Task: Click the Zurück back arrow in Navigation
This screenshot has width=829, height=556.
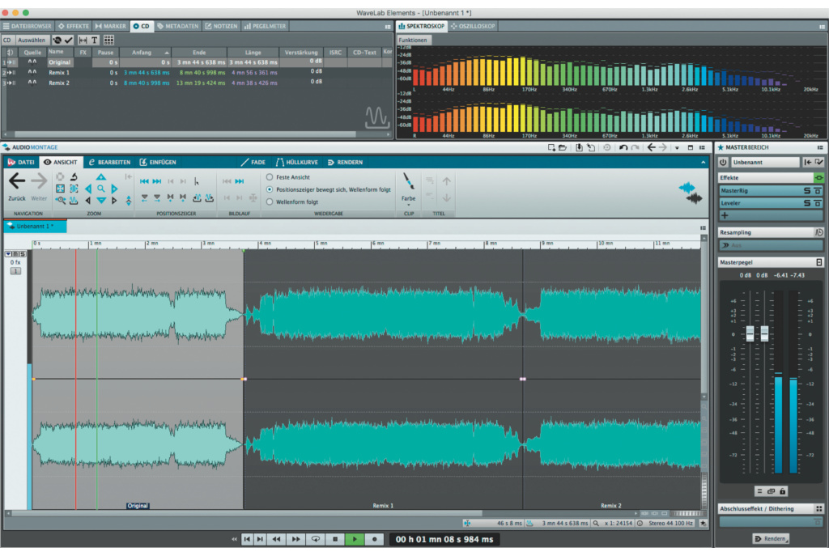Action: click(x=17, y=182)
